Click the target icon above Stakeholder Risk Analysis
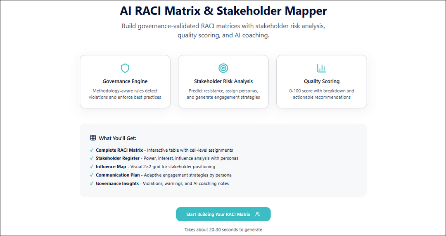 coord(223,68)
